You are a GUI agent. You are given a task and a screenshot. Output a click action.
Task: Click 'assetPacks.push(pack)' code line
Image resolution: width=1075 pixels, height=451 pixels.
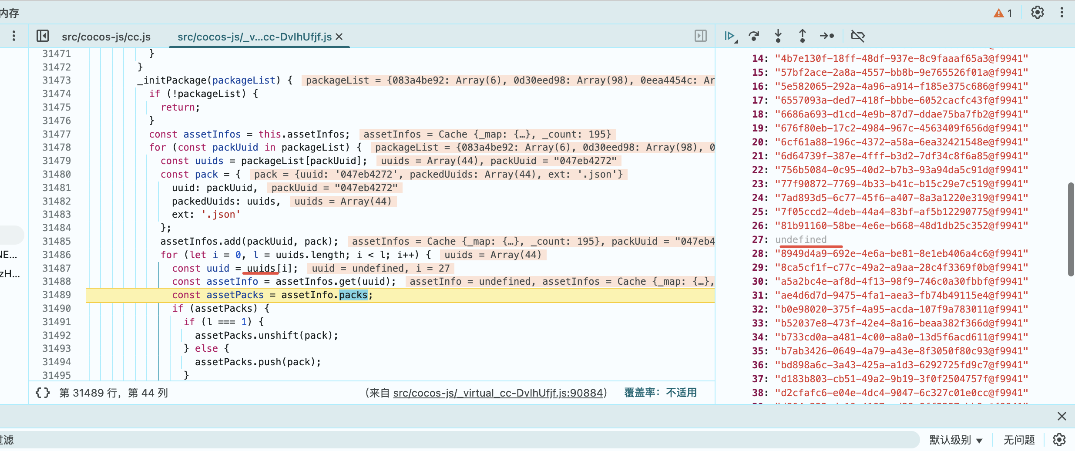click(x=258, y=362)
